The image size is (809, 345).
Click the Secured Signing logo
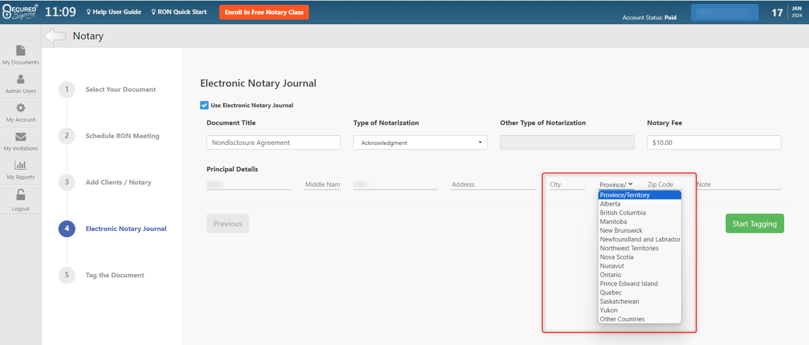point(20,12)
